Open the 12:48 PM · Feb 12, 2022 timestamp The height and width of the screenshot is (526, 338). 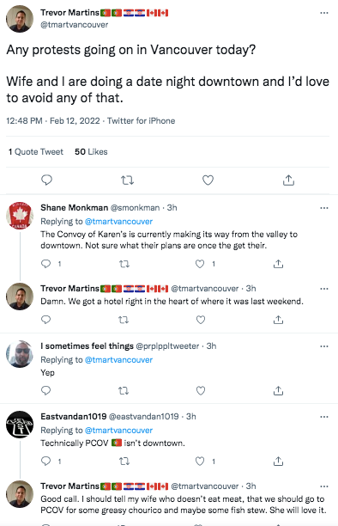point(53,121)
